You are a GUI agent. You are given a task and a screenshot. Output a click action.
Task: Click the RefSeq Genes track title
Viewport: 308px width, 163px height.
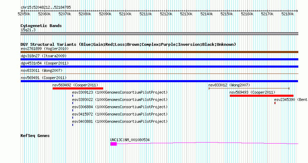pos(35,136)
